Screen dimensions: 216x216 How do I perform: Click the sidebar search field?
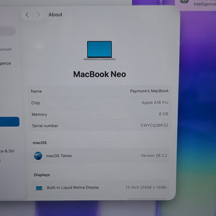[8, 31]
